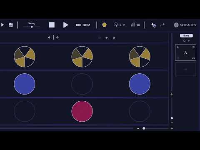
Task: Select bar card A
Action: click(x=185, y=52)
